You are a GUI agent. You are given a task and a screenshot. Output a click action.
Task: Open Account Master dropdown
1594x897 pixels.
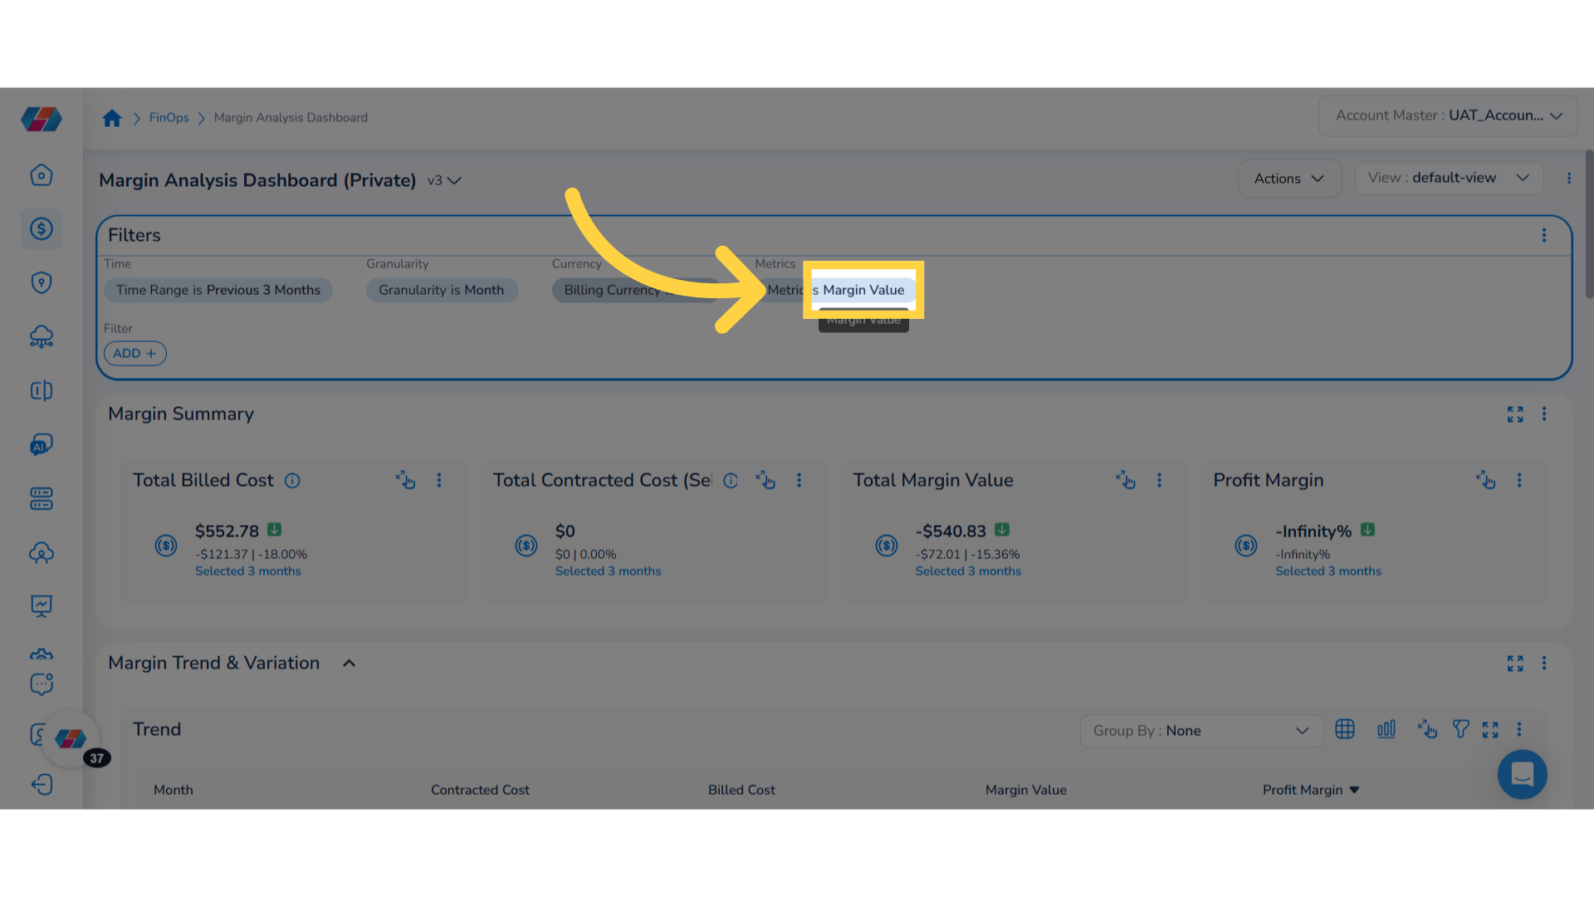coord(1448,116)
